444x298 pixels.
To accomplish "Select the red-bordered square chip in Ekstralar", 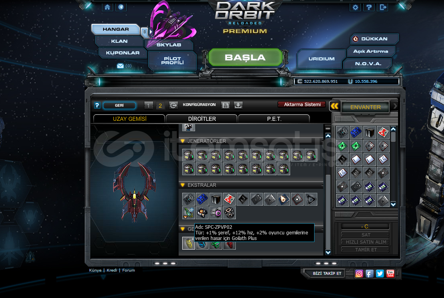I will click(x=297, y=199).
